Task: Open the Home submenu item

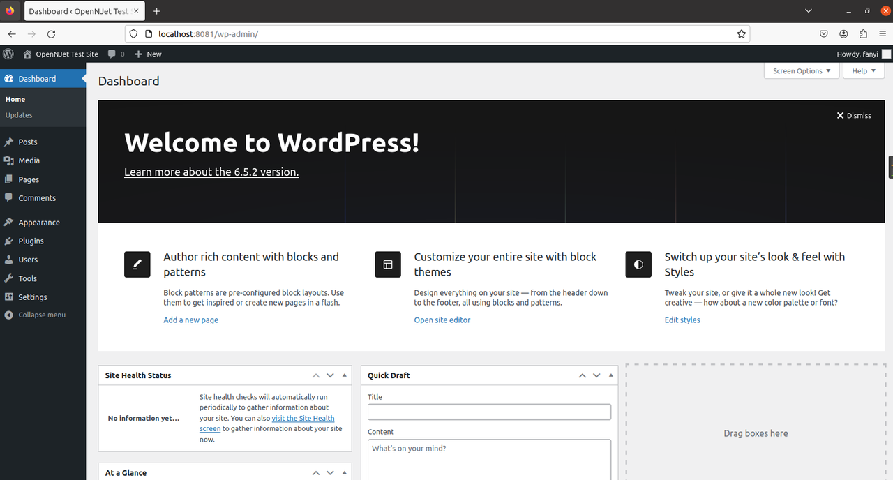Action: pos(15,99)
